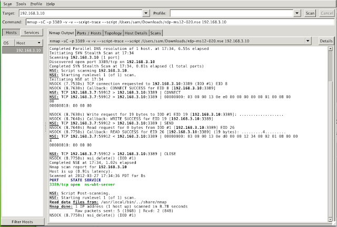337x227 pixels.
Task: Click the 'Nmap done:' summary line
Action: [118, 207]
